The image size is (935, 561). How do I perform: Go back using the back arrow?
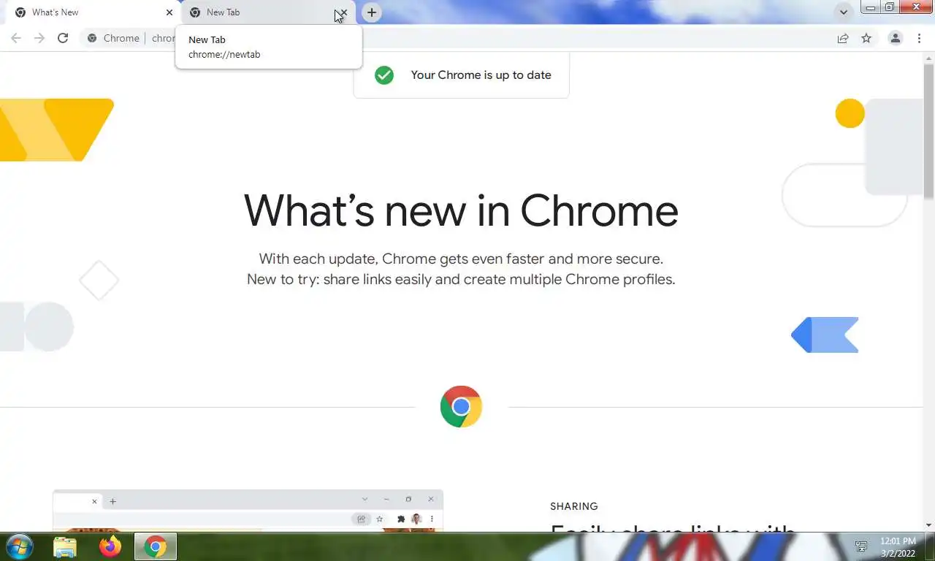click(x=16, y=38)
